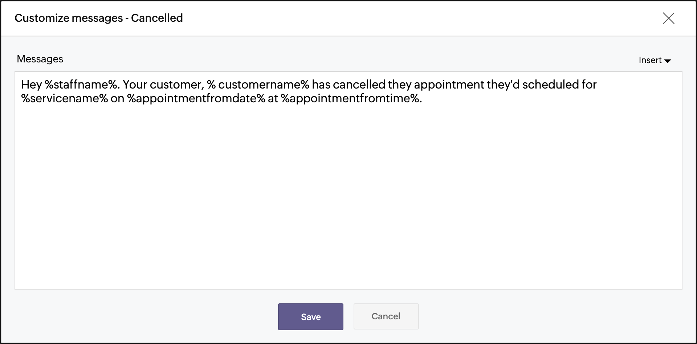Click the dialog title 'Customize messages - Cancelled'
Screen dimensions: 697x344
tap(99, 18)
